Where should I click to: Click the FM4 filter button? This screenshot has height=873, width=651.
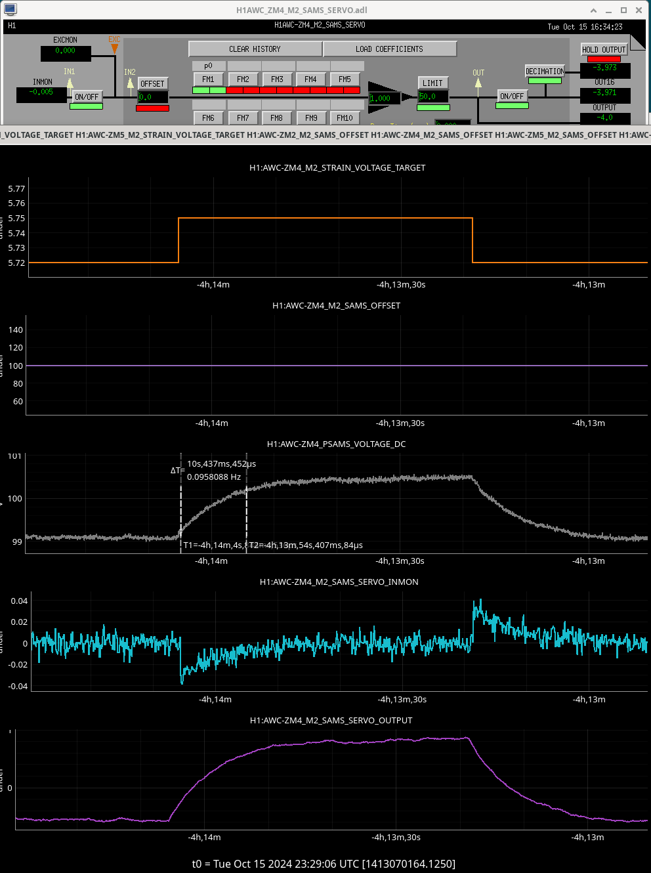click(x=310, y=79)
